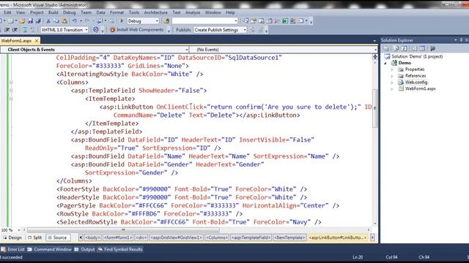Screen dimensions: 469x263
Task: Open the Analyze menu
Action: point(193,12)
